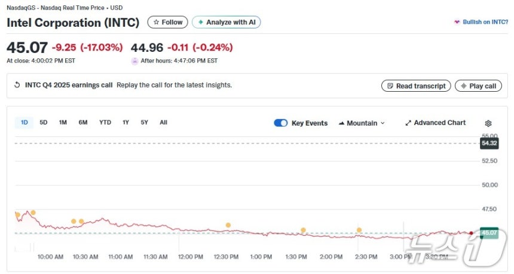Click the 54.32 previous close price label

(488, 143)
